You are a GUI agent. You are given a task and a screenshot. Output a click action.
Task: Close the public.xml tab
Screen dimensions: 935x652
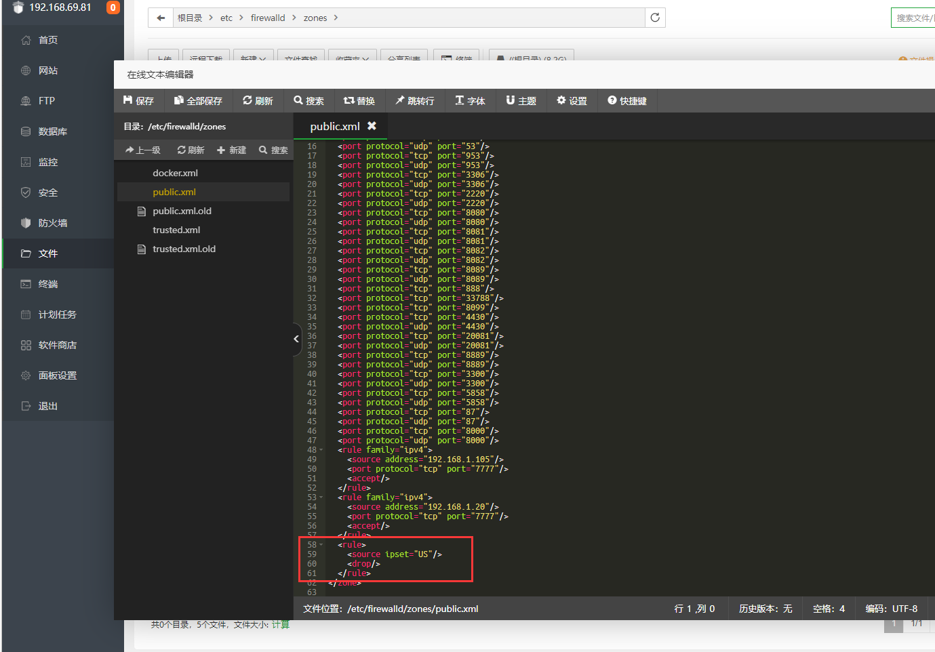(372, 126)
